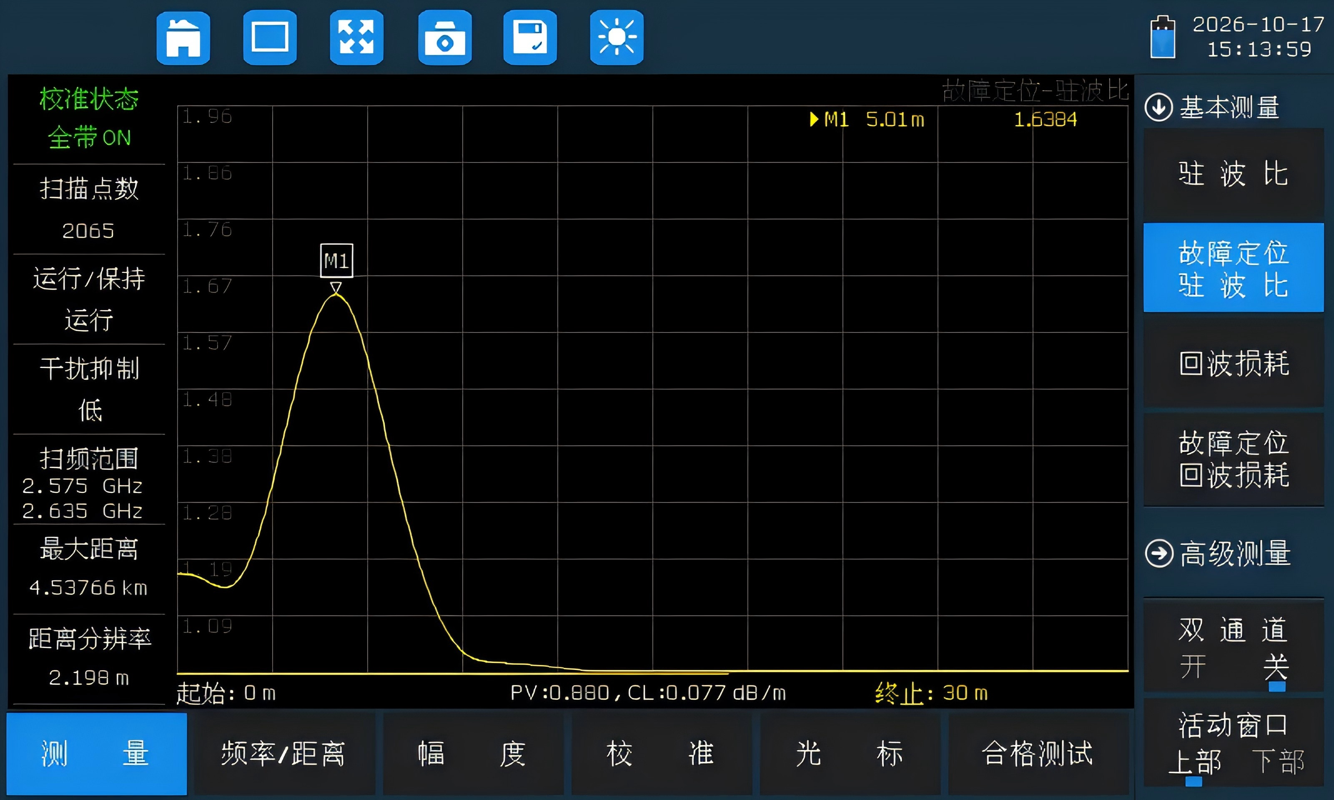Click the 故障定位-驻波比 chart title
Screen dimensions: 1334x800
pyautogui.click(x=1035, y=90)
